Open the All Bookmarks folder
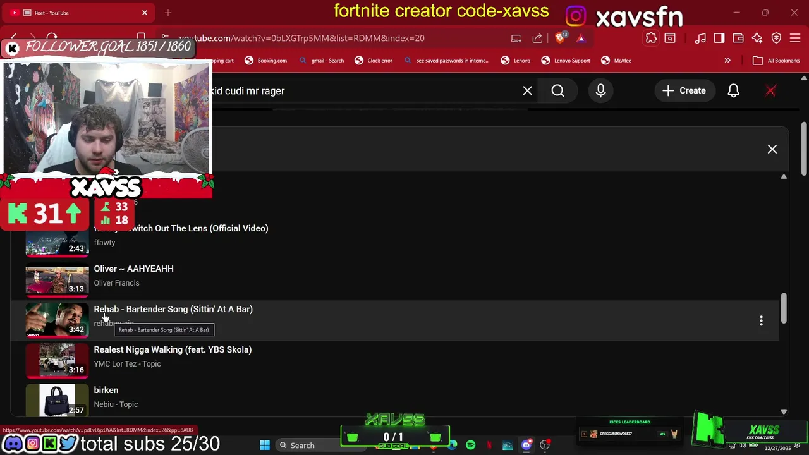 pos(777,61)
